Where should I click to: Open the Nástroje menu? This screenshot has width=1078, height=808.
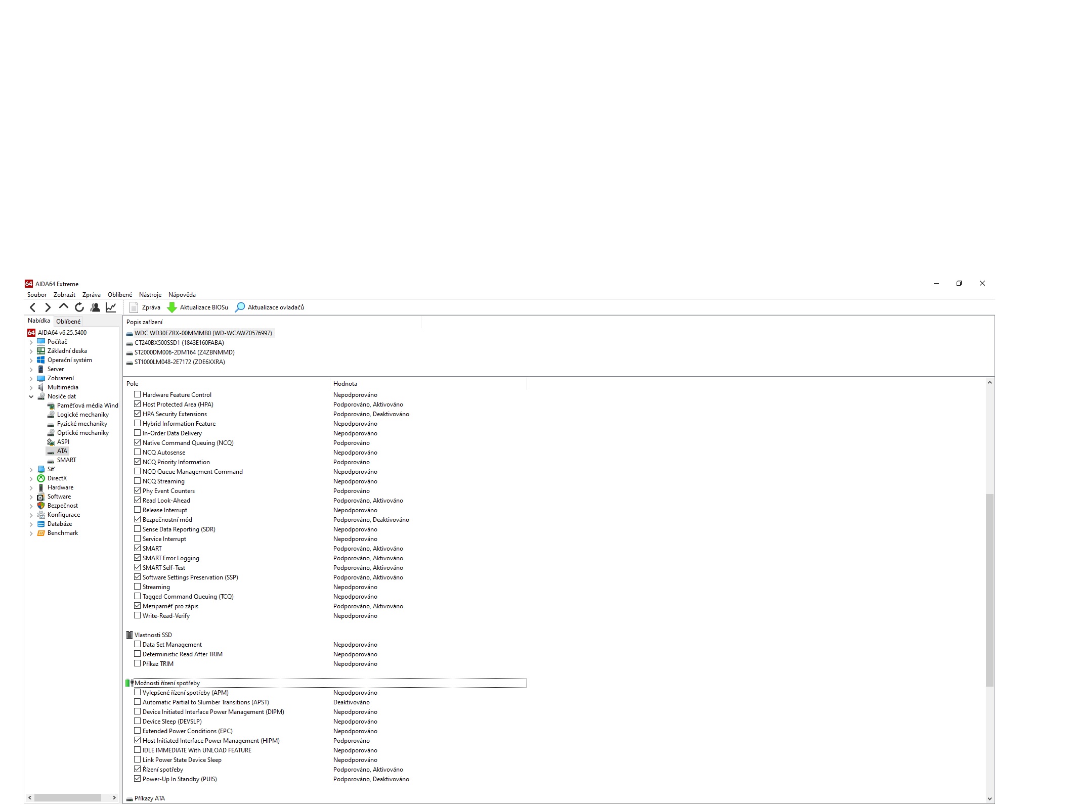click(x=150, y=295)
